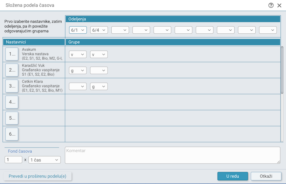Open the 6/1 department dropdown
The image size is (286, 184).
(78, 30)
